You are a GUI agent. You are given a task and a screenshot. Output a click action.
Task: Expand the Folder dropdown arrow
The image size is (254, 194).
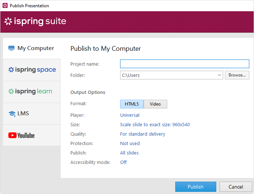[x=220, y=75]
